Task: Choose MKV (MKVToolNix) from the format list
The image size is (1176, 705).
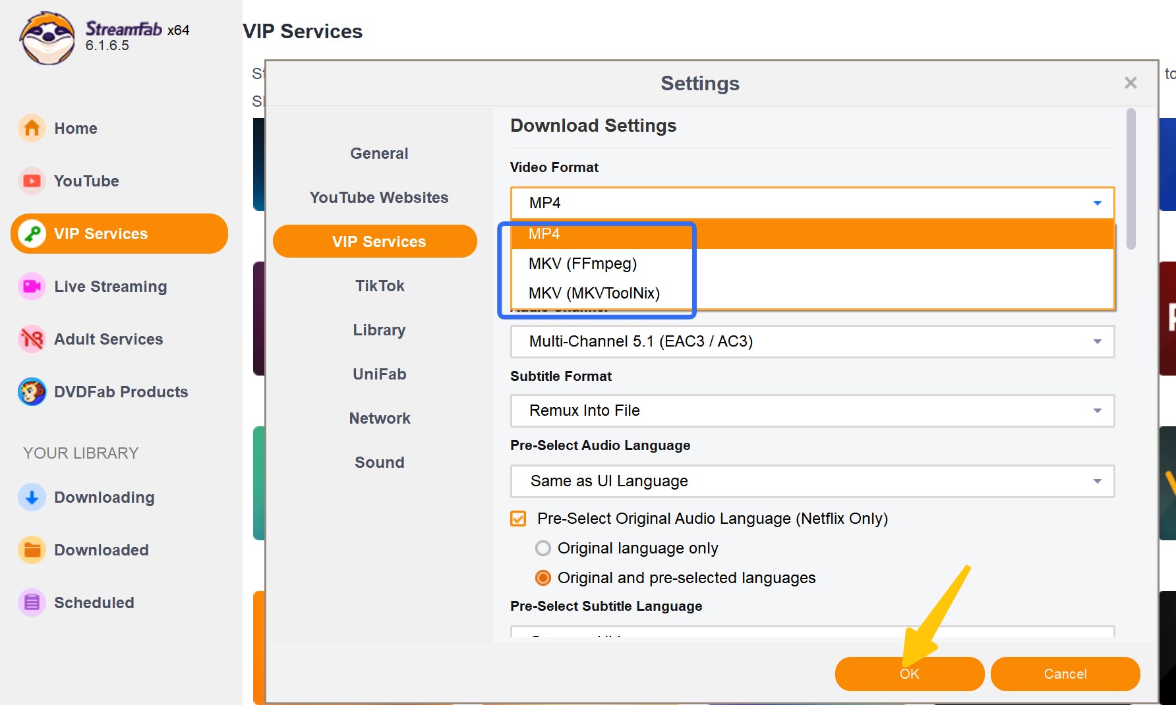Action: click(812, 293)
